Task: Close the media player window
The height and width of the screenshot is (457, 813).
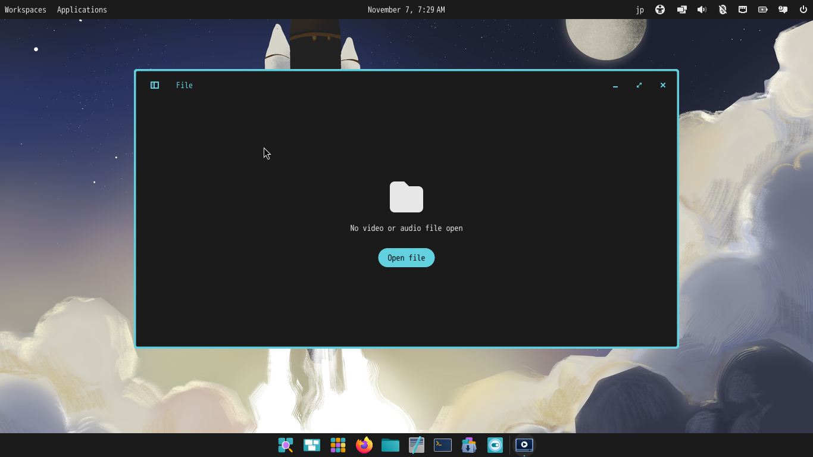Action: tap(663, 85)
